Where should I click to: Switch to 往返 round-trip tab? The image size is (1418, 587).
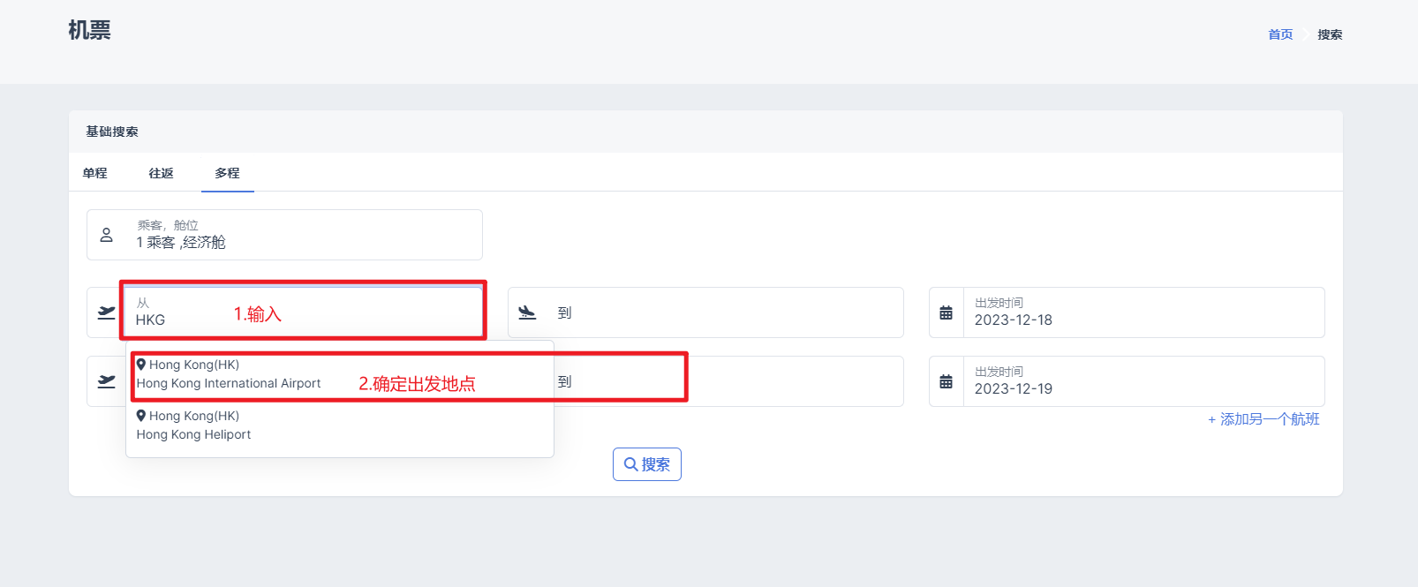pos(161,173)
